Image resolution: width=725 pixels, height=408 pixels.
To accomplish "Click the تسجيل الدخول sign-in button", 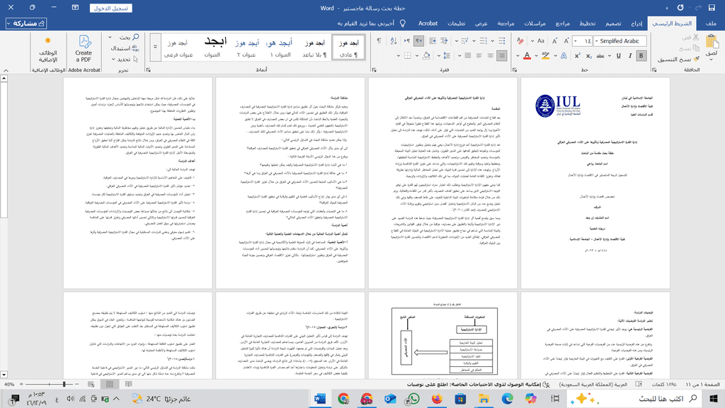I will (x=111, y=8).
